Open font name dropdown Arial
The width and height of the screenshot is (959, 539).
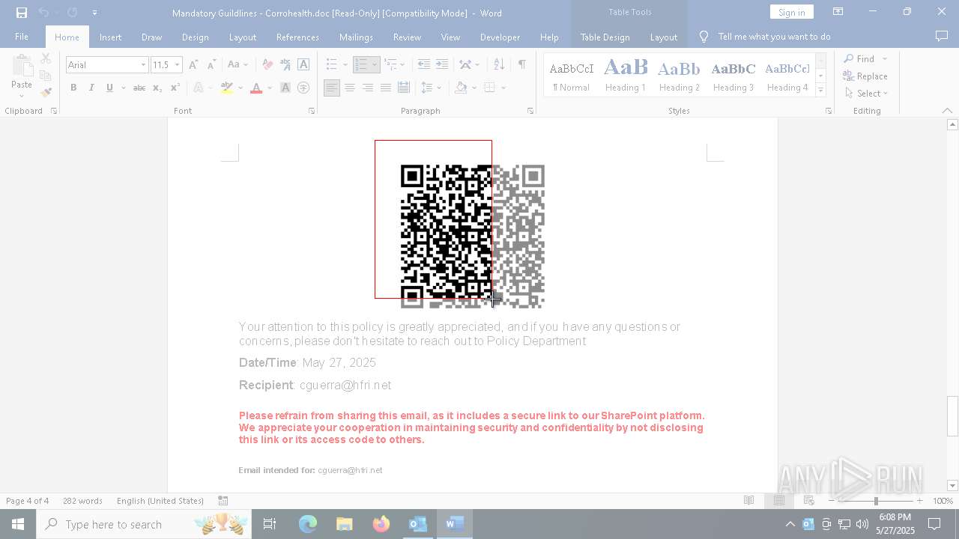(x=143, y=65)
